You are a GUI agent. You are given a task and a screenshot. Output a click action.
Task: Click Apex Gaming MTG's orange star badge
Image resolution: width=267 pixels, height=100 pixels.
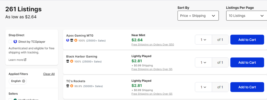coord(76,41)
